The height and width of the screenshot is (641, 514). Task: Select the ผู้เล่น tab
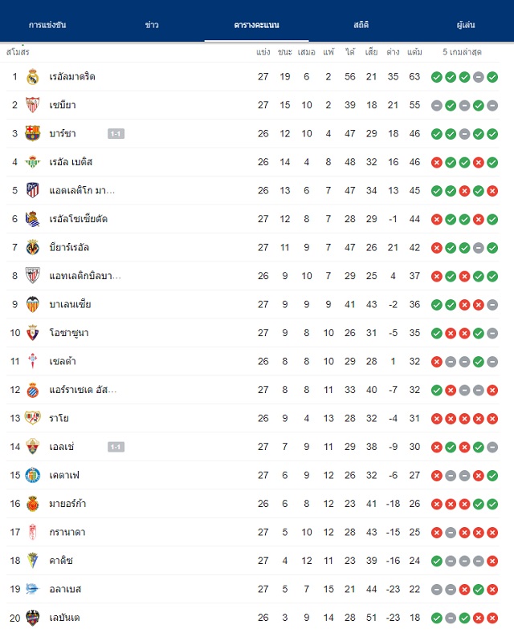[466, 25]
